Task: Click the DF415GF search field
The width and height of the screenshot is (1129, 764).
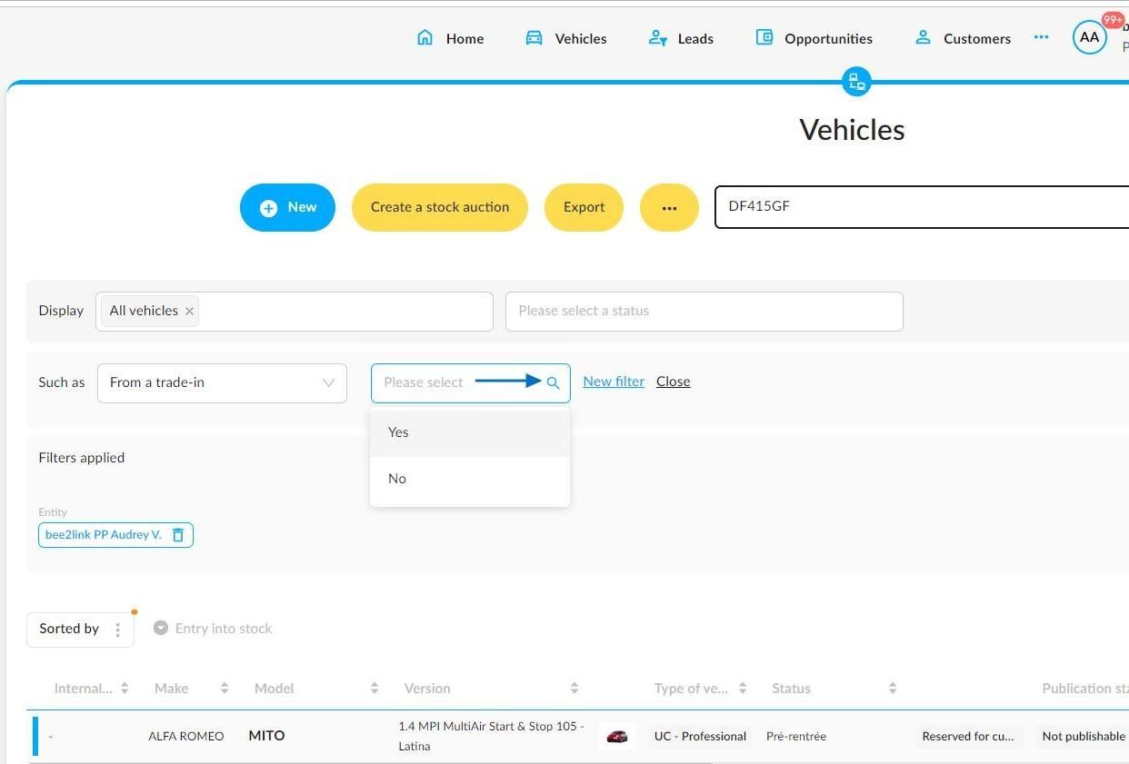Action: [922, 206]
